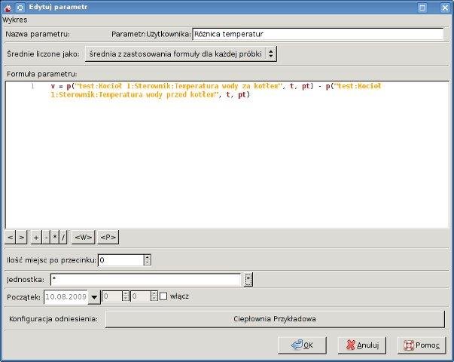Image resolution: width=454 pixels, height=362 pixels.
Task: Cancel with the Anuluj button
Action: coord(362,345)
